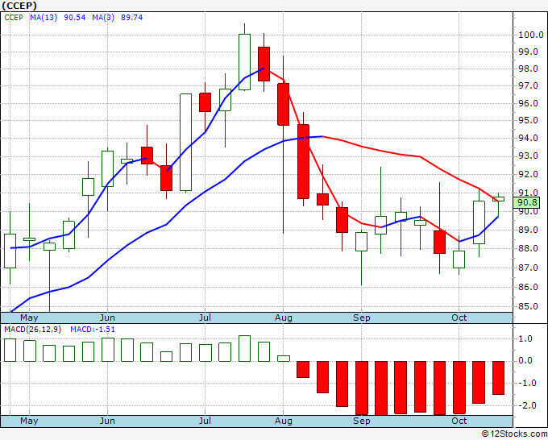Select the 95.0 price axis label
548x440 pixels.
[528, 121]
